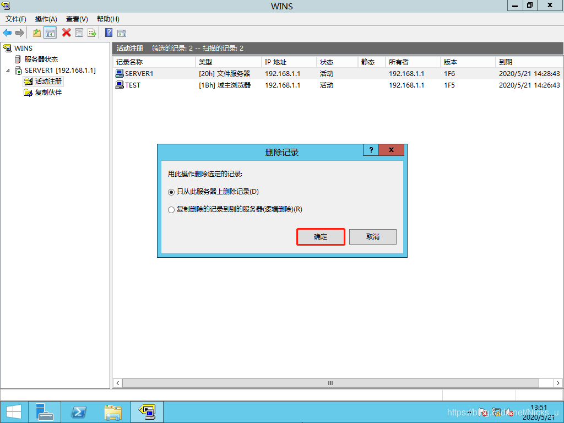Open File Explorer from the taskbar
564x423 pixels.
tap(112, 412)
